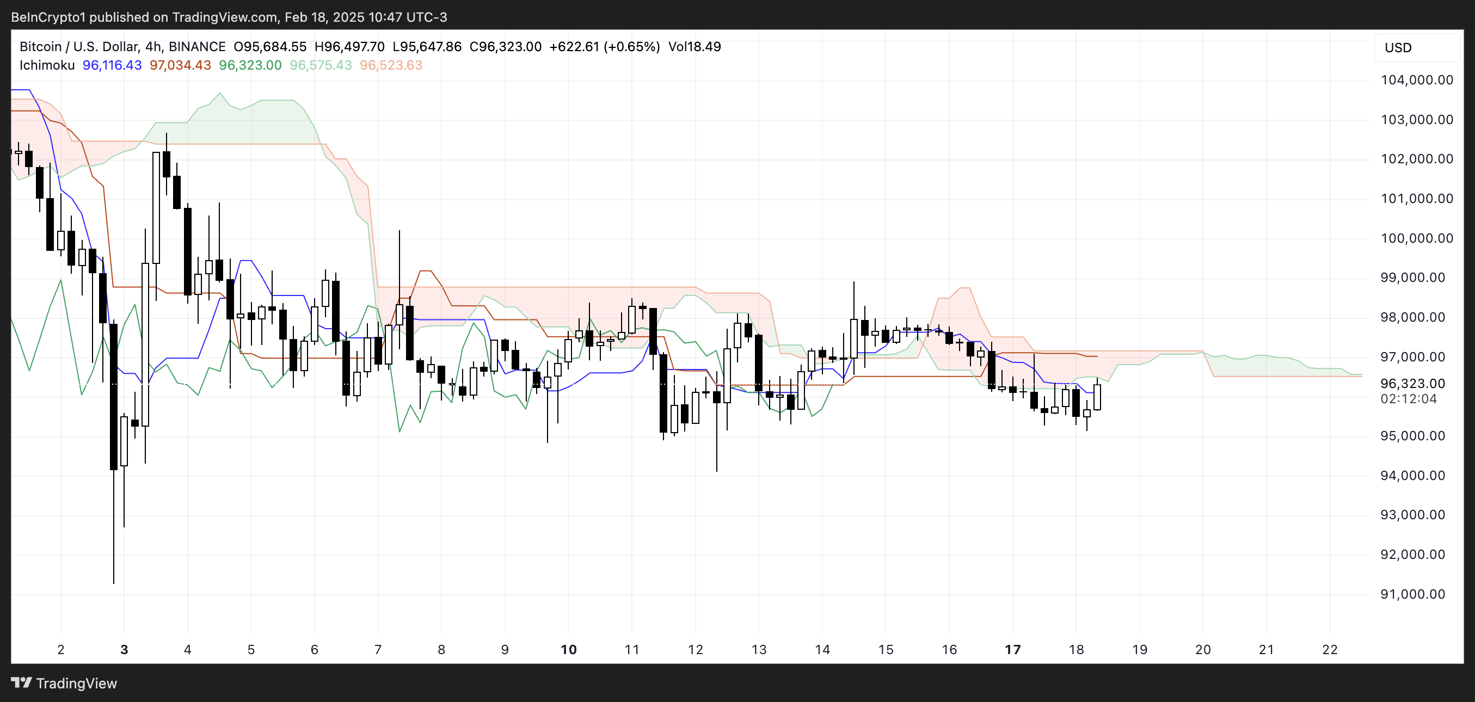
Task: Click the 104,000.00 price axis label
Action: [x=1417, y=79]
